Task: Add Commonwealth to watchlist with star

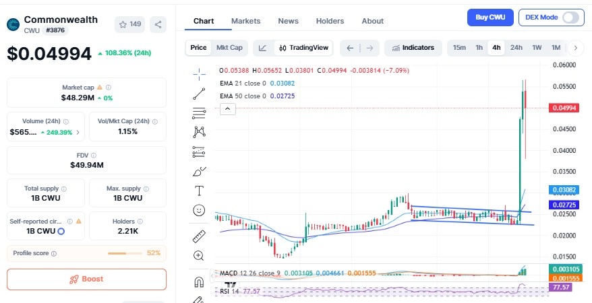Action: coord(130,24)
